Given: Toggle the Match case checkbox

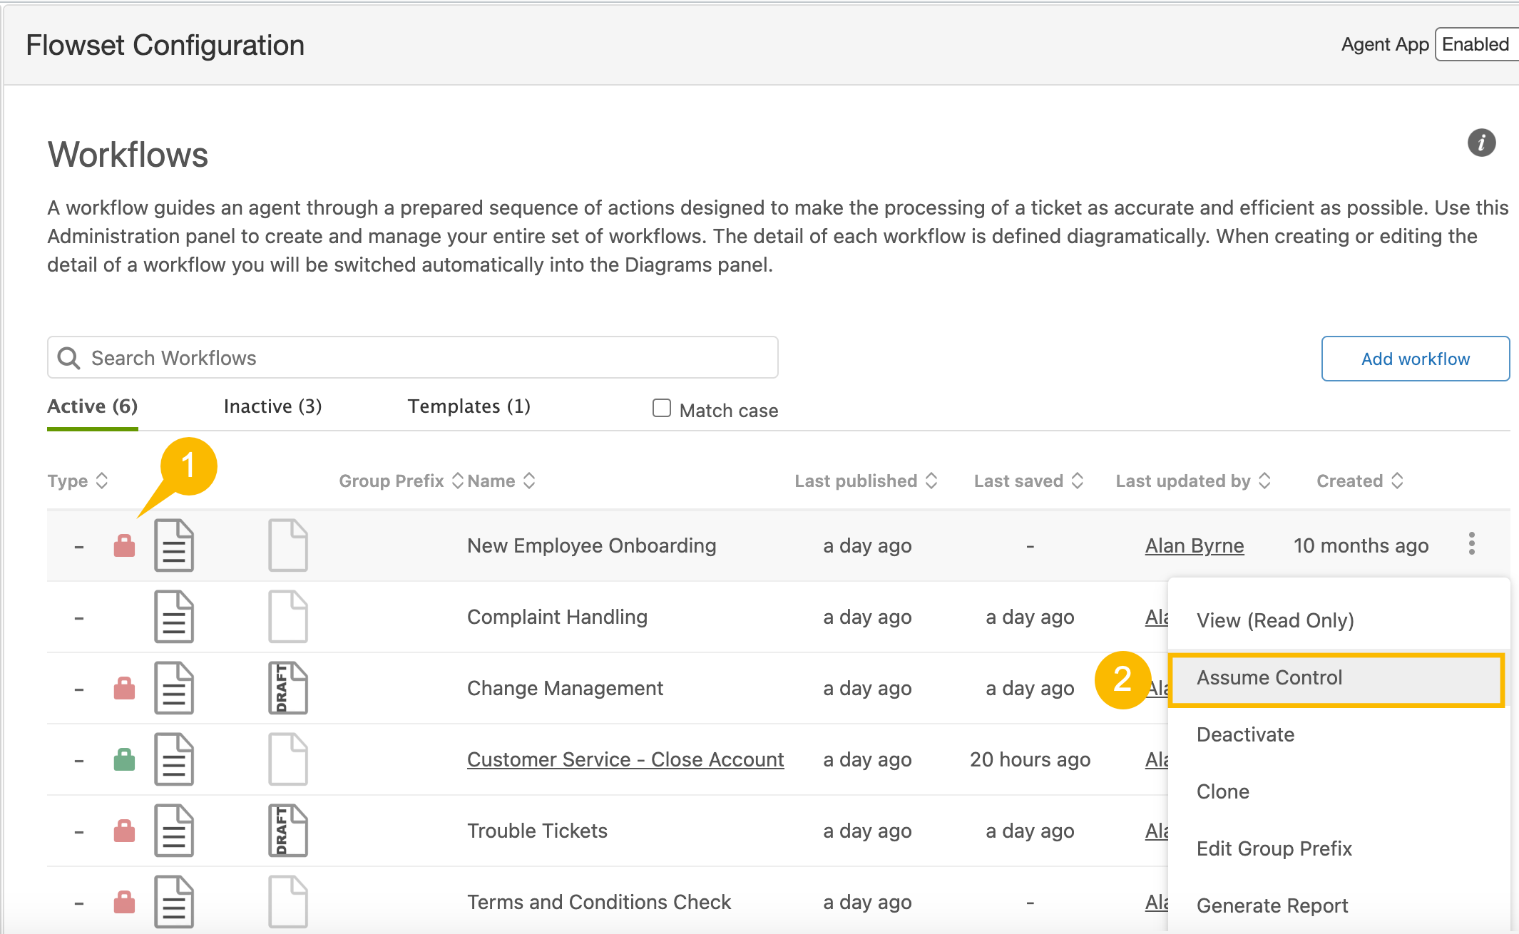Looking at the screenshot, I should [x=662, y=408].
